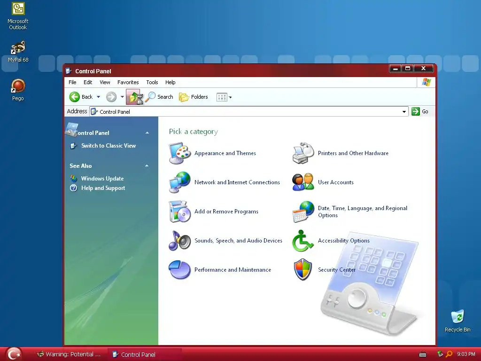Switch to the Warning: Potential taskbar button
481x361 pixels.
(x=69, y=354)
